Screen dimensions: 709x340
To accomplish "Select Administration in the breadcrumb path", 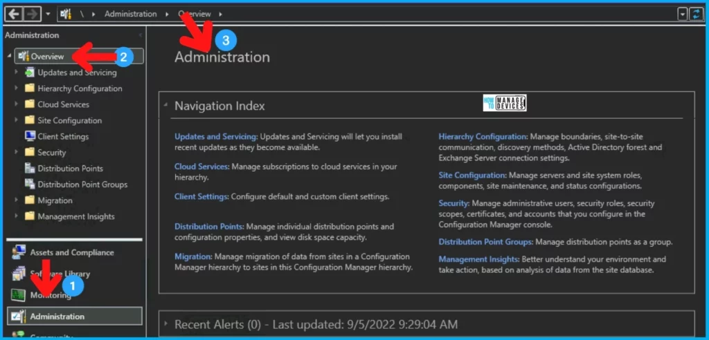I will click(131, 14).
